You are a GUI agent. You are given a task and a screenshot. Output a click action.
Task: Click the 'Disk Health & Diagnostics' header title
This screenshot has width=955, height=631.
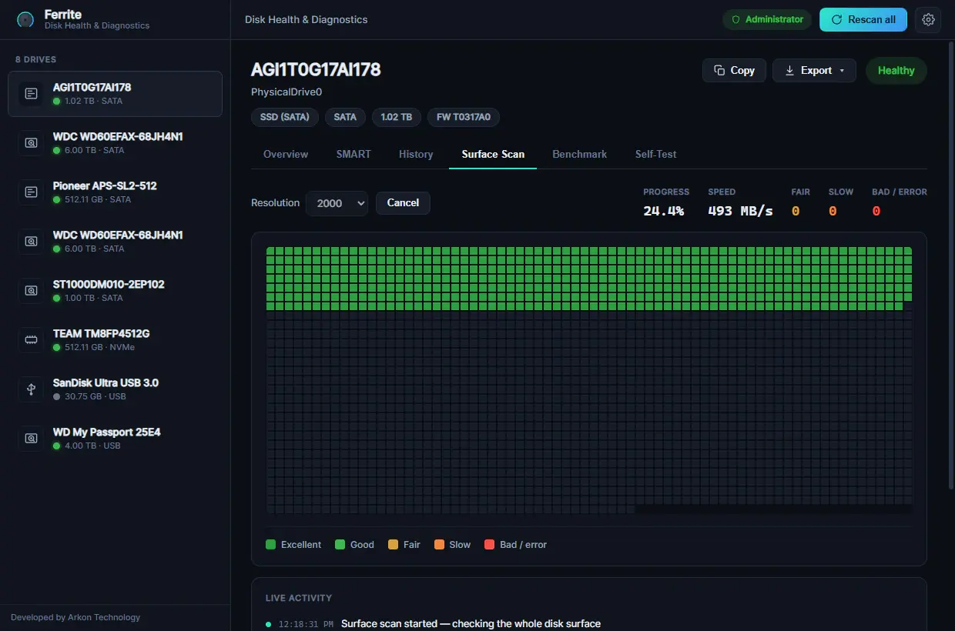pyautogui.click(x=307, y=19)
